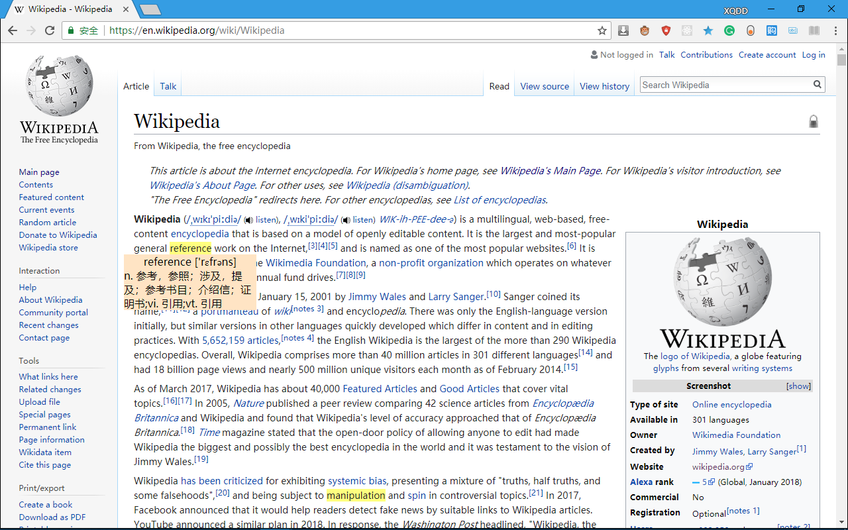
Task: Click the green secure lock in the address bar
Action: pos(71,30)
